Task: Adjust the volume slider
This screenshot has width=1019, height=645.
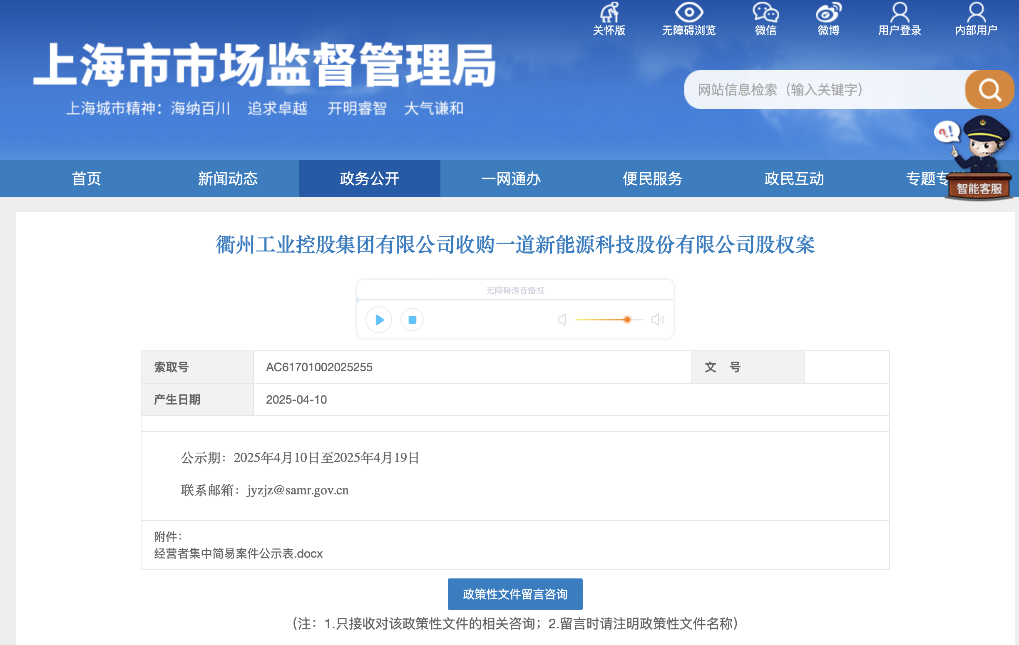Action: click(627, 320)
